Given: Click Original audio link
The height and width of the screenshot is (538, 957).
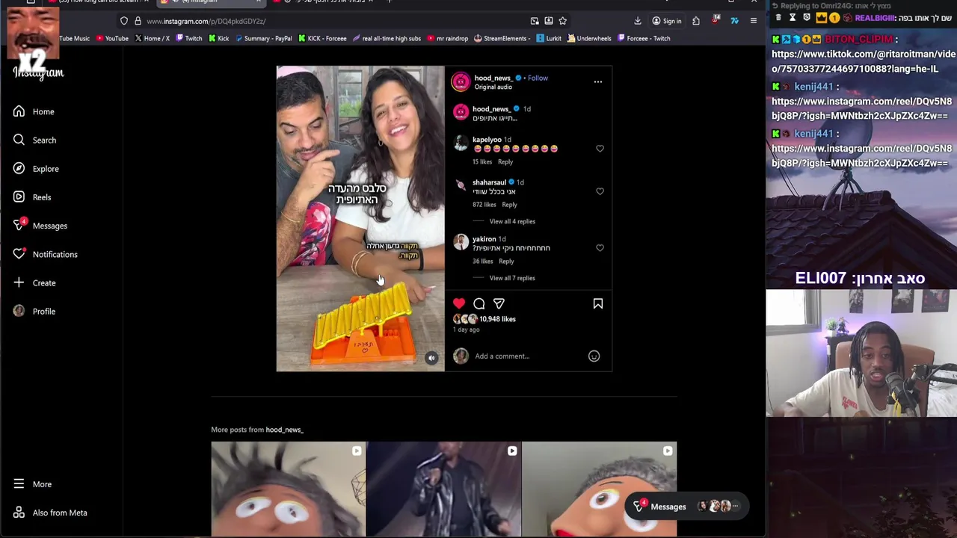Looking at the screenshot, I should 493,87.
